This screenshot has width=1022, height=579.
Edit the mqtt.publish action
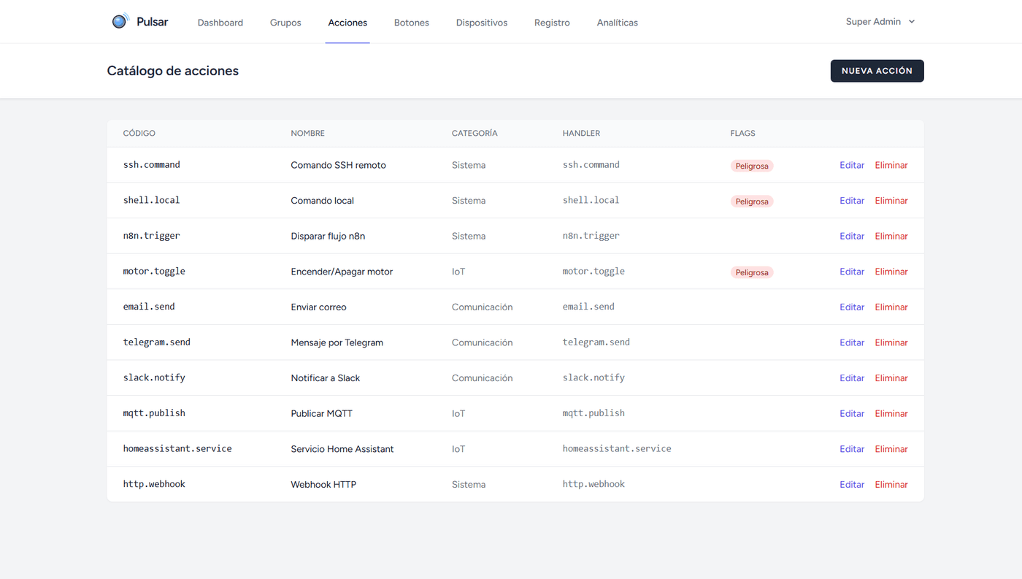point(852,413)
